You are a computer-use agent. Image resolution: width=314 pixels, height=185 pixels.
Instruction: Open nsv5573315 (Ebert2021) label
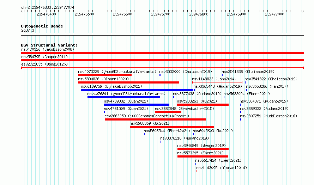(x=200, y=153)
